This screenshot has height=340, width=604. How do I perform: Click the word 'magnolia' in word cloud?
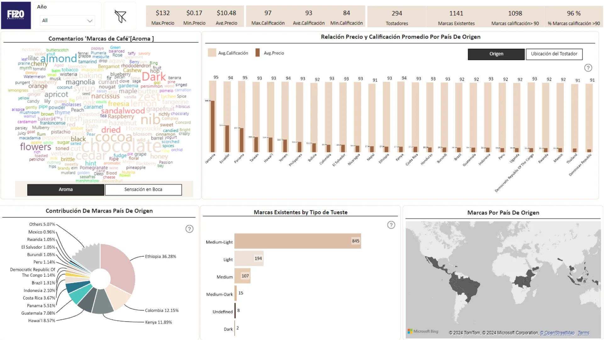80,82
